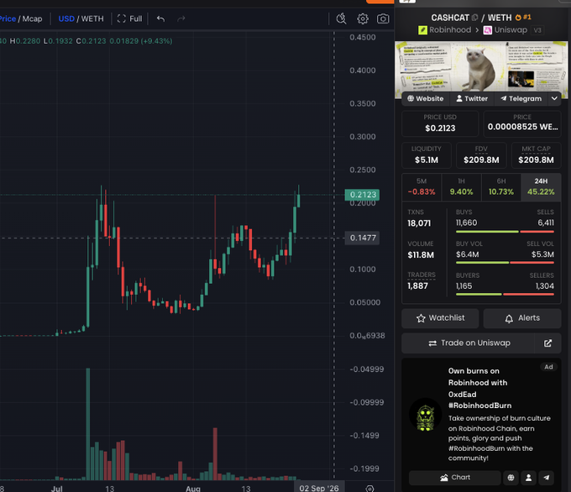Toggle chart to Mcap view
Screen dimensions: 571x492
pyautogui.click(x=32, y=18)
